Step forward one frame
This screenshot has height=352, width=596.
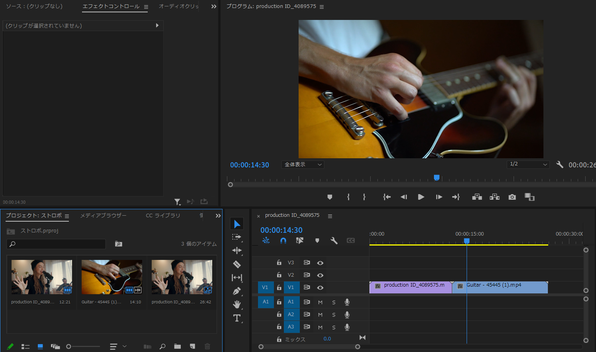[x=439, y=197]
